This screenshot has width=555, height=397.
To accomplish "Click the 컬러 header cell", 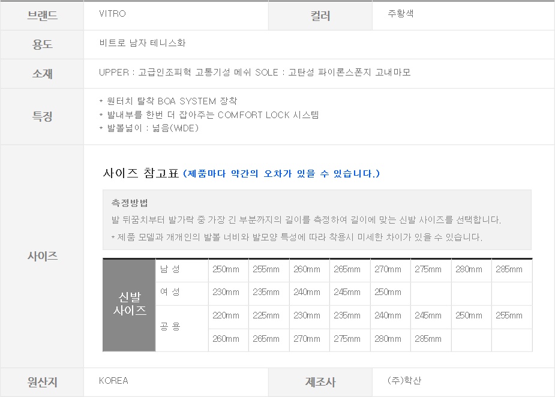I will (320, 16).
